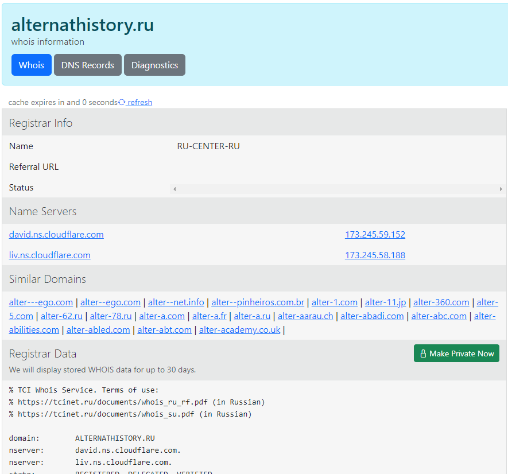Open the Diagnostics tab
This screenshot has width=508, height=474.
pos(154,65)
